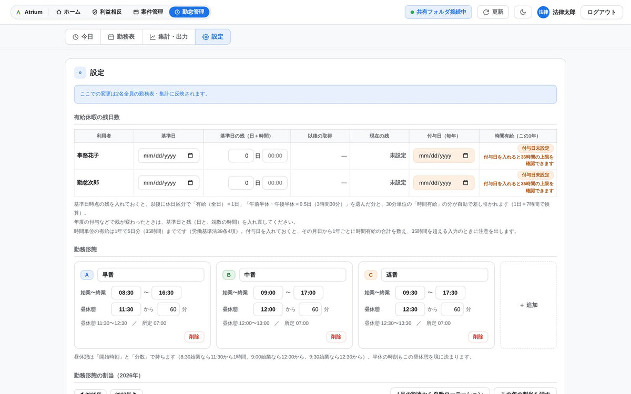Edit 早番 end time 16:30
631x394 pixels.
point(166,293)
